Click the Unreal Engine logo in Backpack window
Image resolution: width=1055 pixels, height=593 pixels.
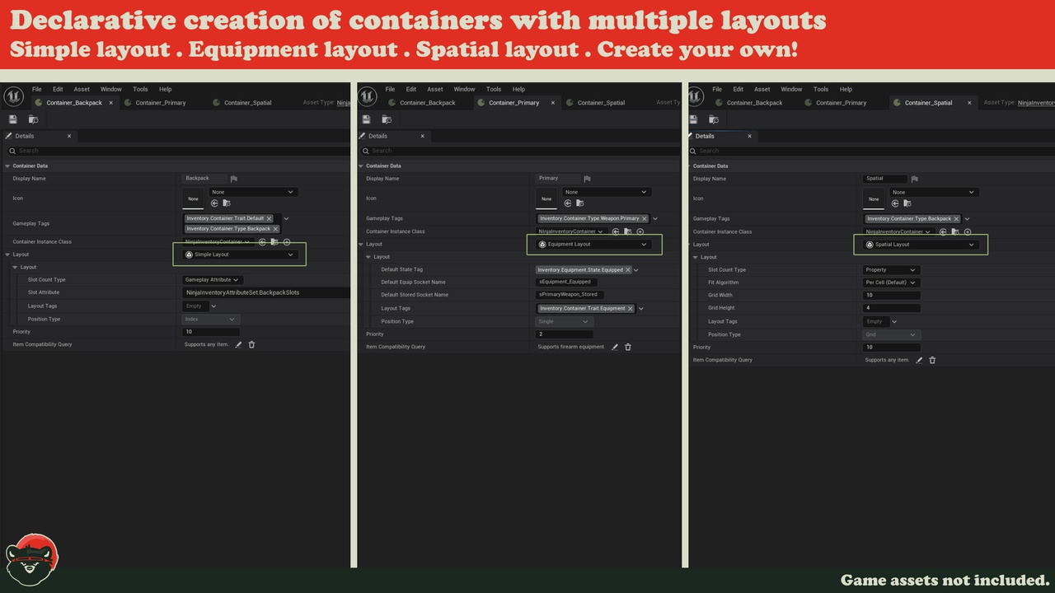tap(13, 96)
